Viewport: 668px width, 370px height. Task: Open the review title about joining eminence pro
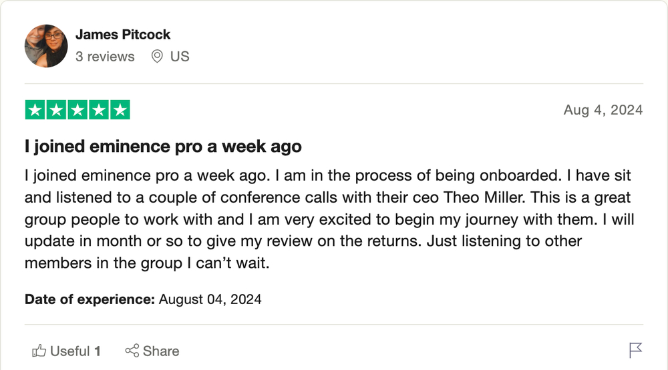coord(163,146)
